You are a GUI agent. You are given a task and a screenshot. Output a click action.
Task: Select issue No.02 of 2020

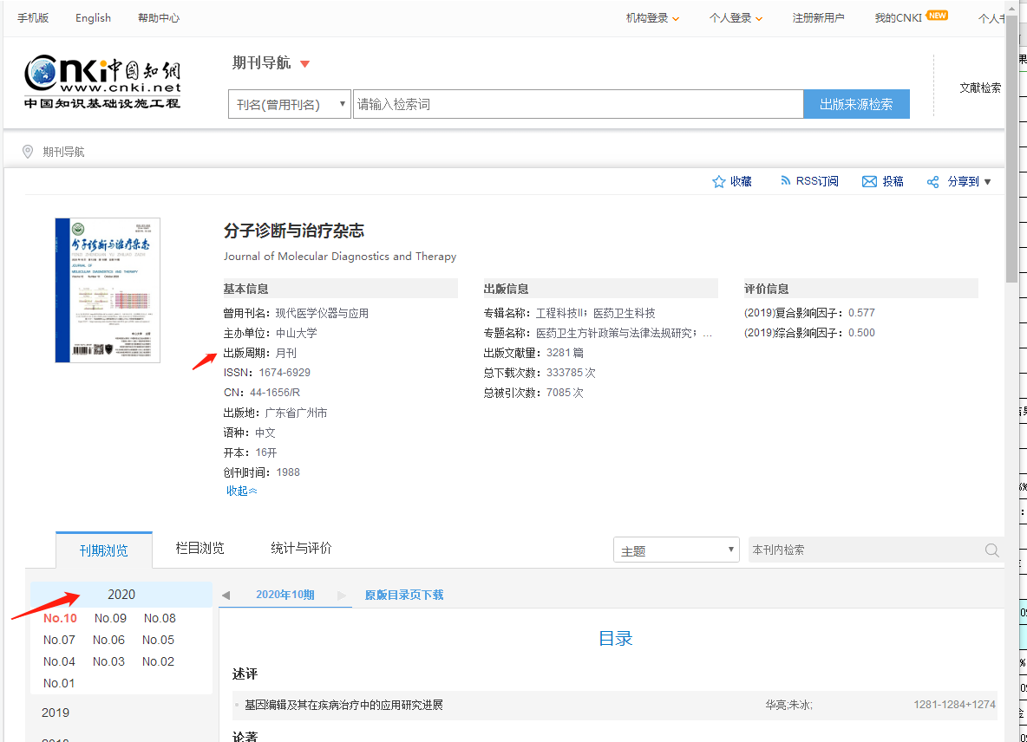point(159,661)
